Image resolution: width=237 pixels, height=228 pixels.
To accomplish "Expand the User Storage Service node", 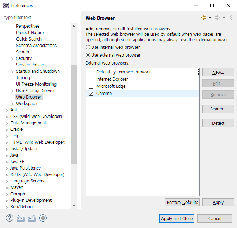I will coord(13,91).
